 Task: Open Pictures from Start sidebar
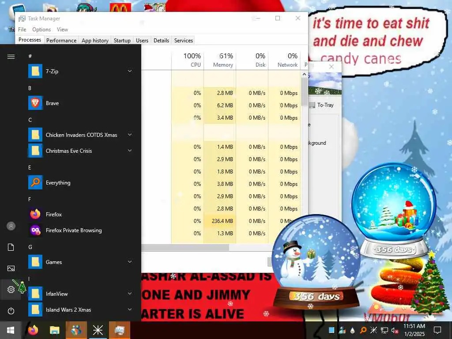(11, 268)
